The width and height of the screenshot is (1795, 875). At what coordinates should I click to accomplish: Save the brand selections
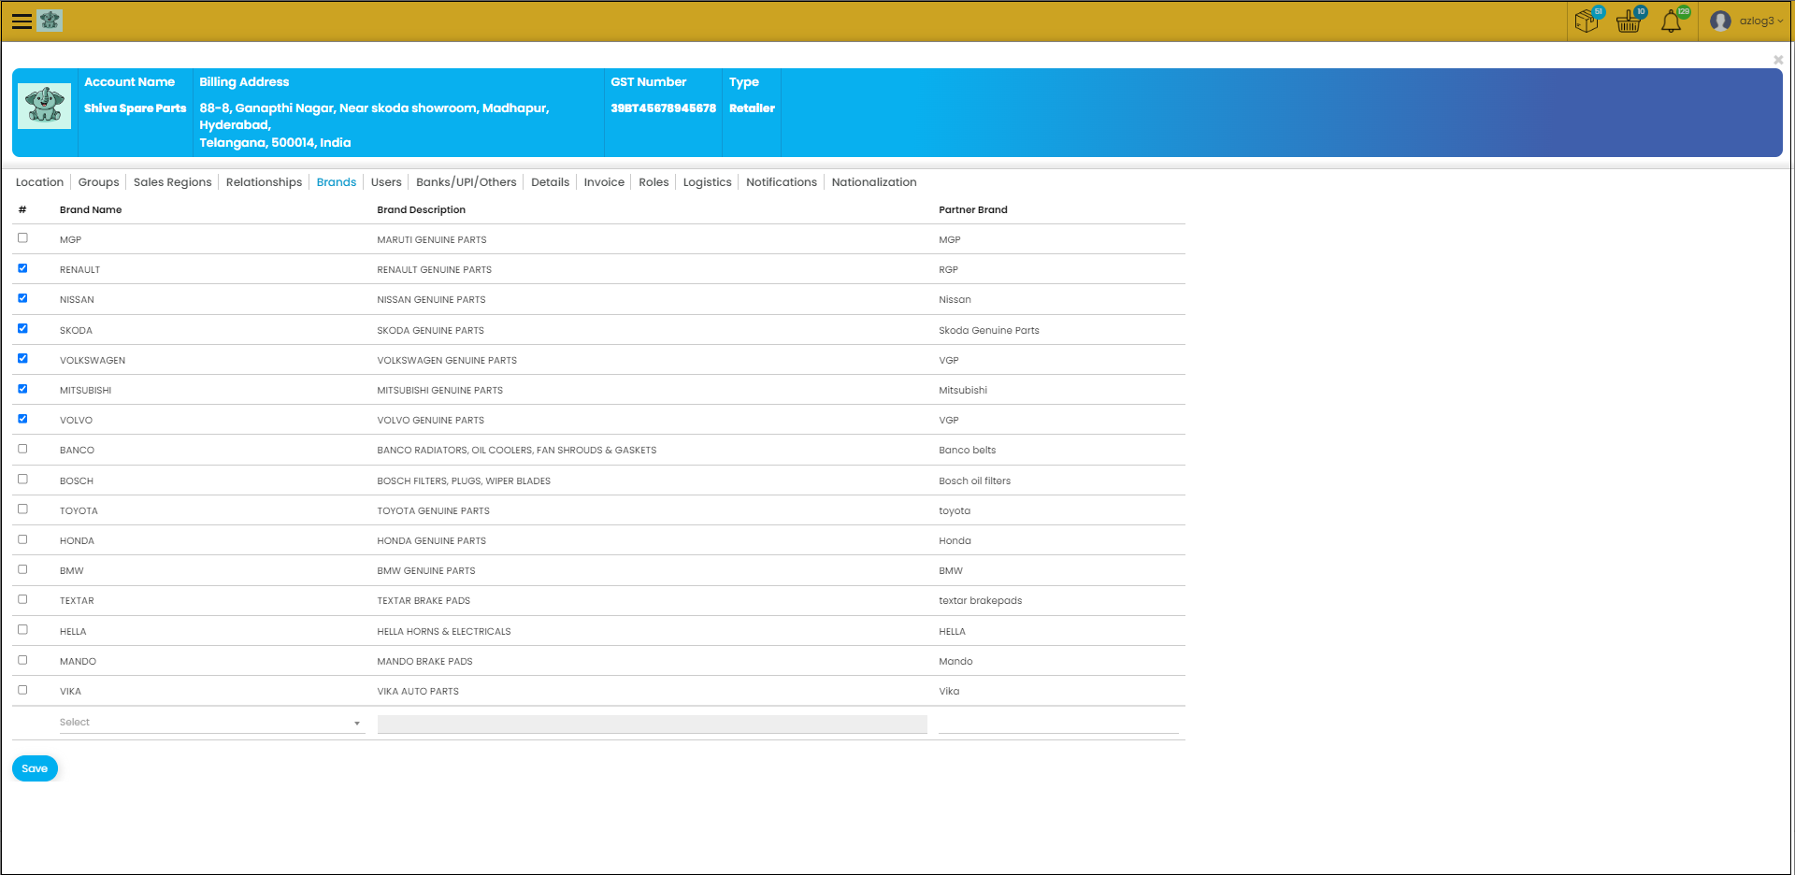coord(35,768)
